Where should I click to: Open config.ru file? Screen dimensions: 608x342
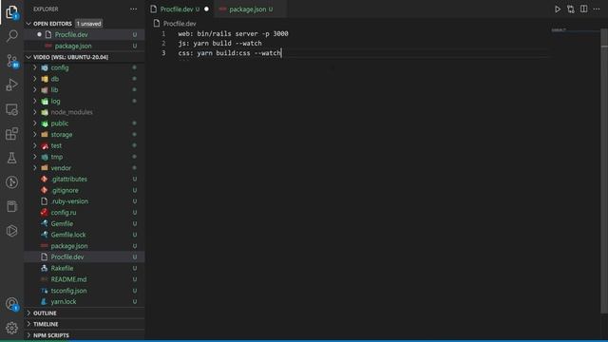coord(64,213)
